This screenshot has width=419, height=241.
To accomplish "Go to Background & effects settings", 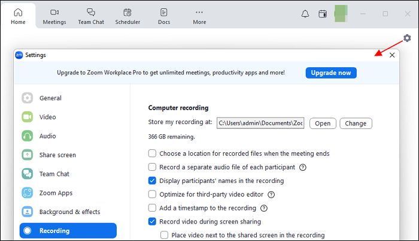I will (x=69, y=212).
